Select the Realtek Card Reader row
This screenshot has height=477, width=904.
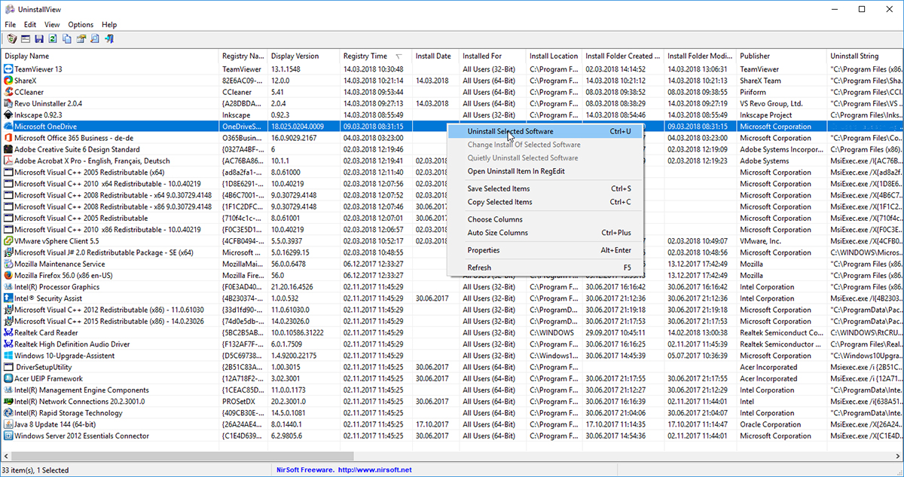point(452,333)
